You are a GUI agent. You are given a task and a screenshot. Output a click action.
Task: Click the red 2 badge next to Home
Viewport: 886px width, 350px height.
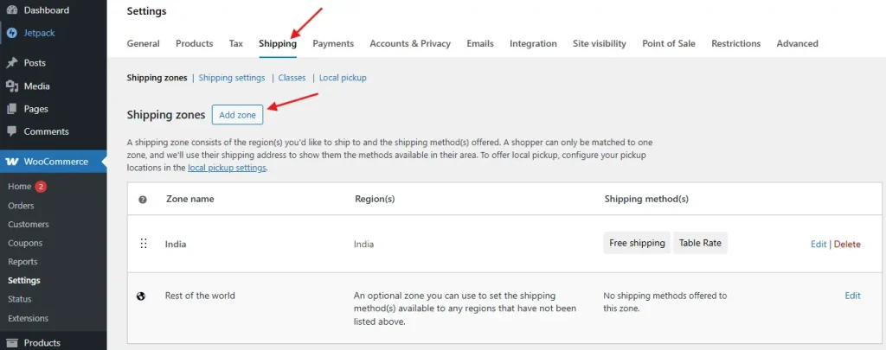click(x=41, y=187)
